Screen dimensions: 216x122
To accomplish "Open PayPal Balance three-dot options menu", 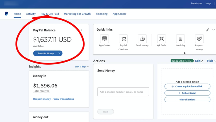I will coord(82,30).
